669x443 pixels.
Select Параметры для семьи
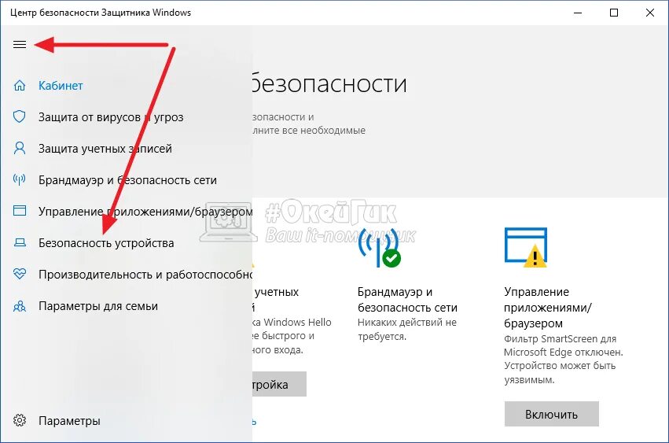(x=98, y=306)
